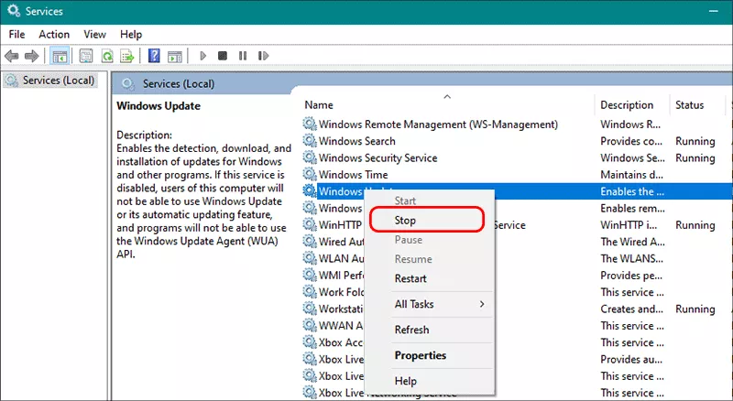Click the Services title bar gear icon
Screen dimensions: 733x401
(14, 10)
